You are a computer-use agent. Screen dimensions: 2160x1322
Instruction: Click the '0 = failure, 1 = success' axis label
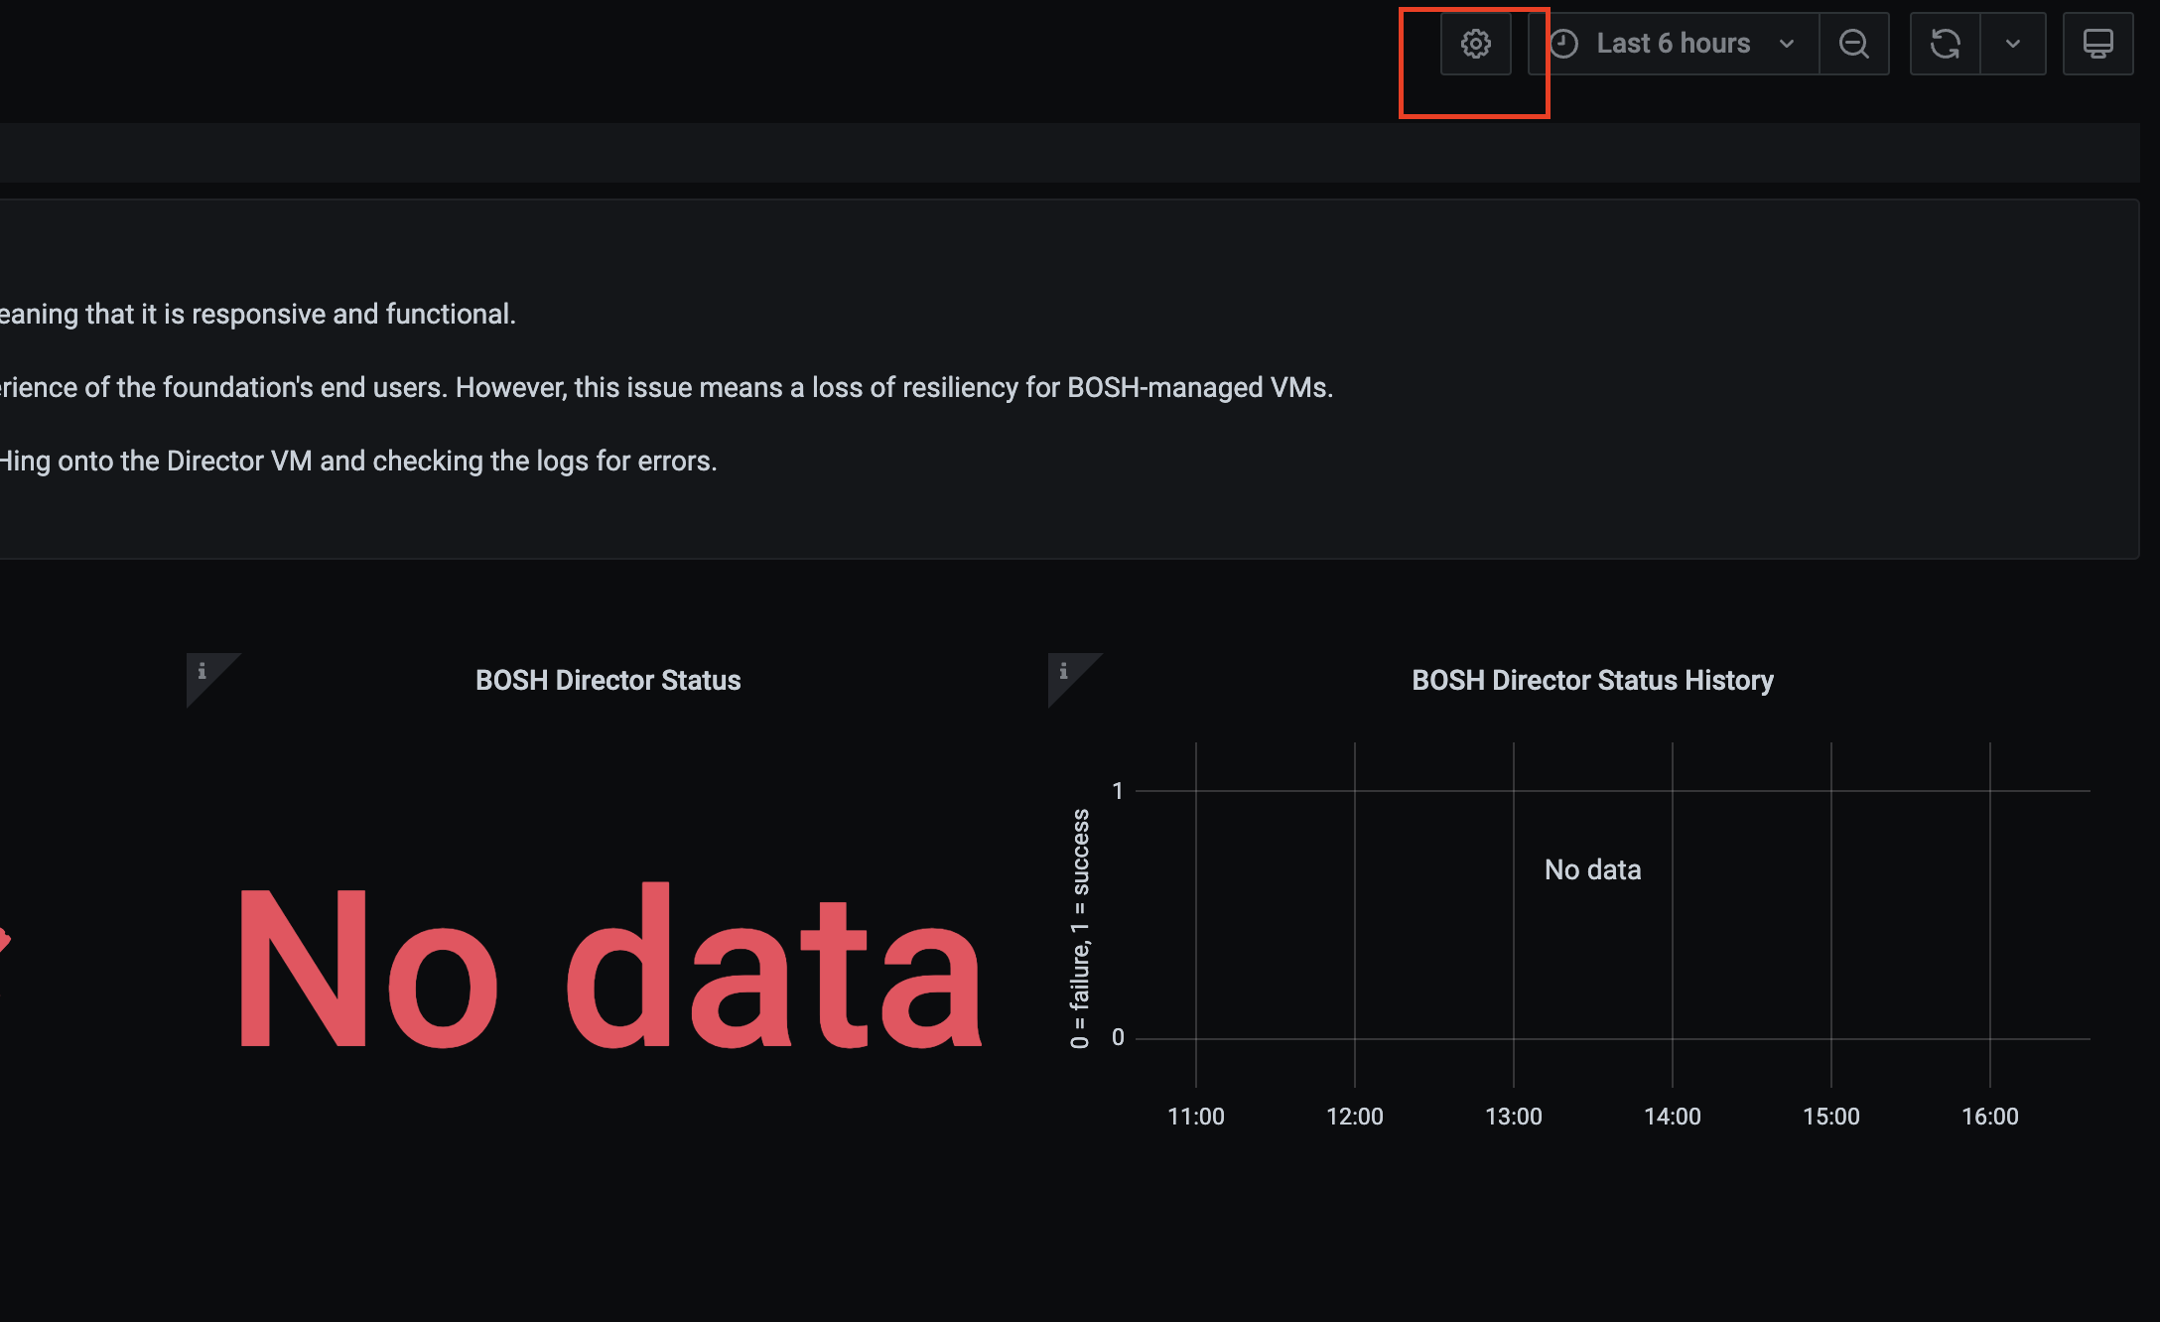(x=1080, y=928)
